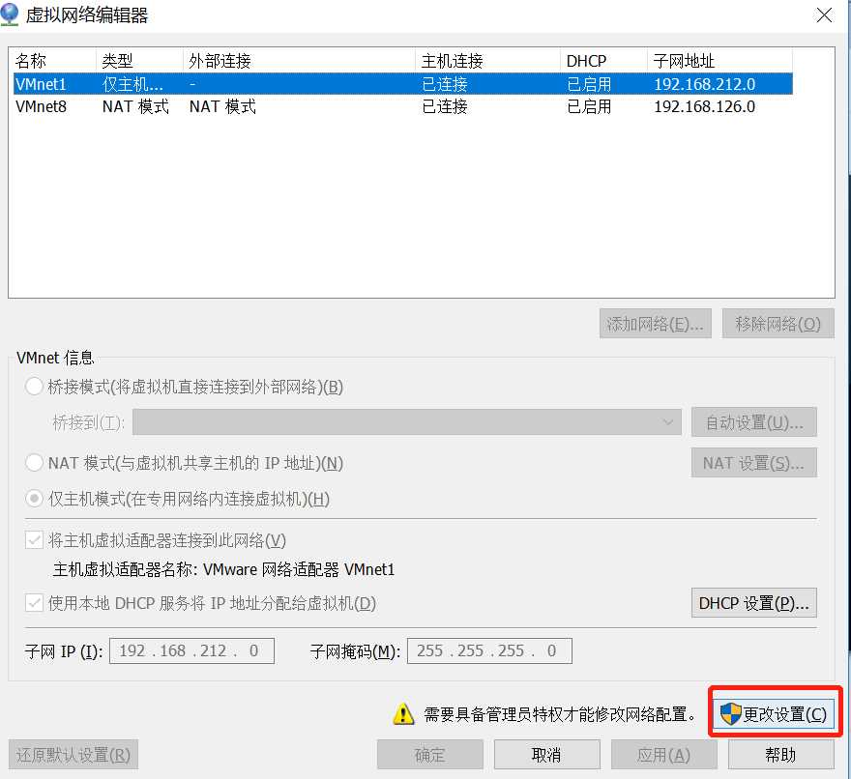
Task: Click the 帮助 button
Action: [x=780, y=755]
